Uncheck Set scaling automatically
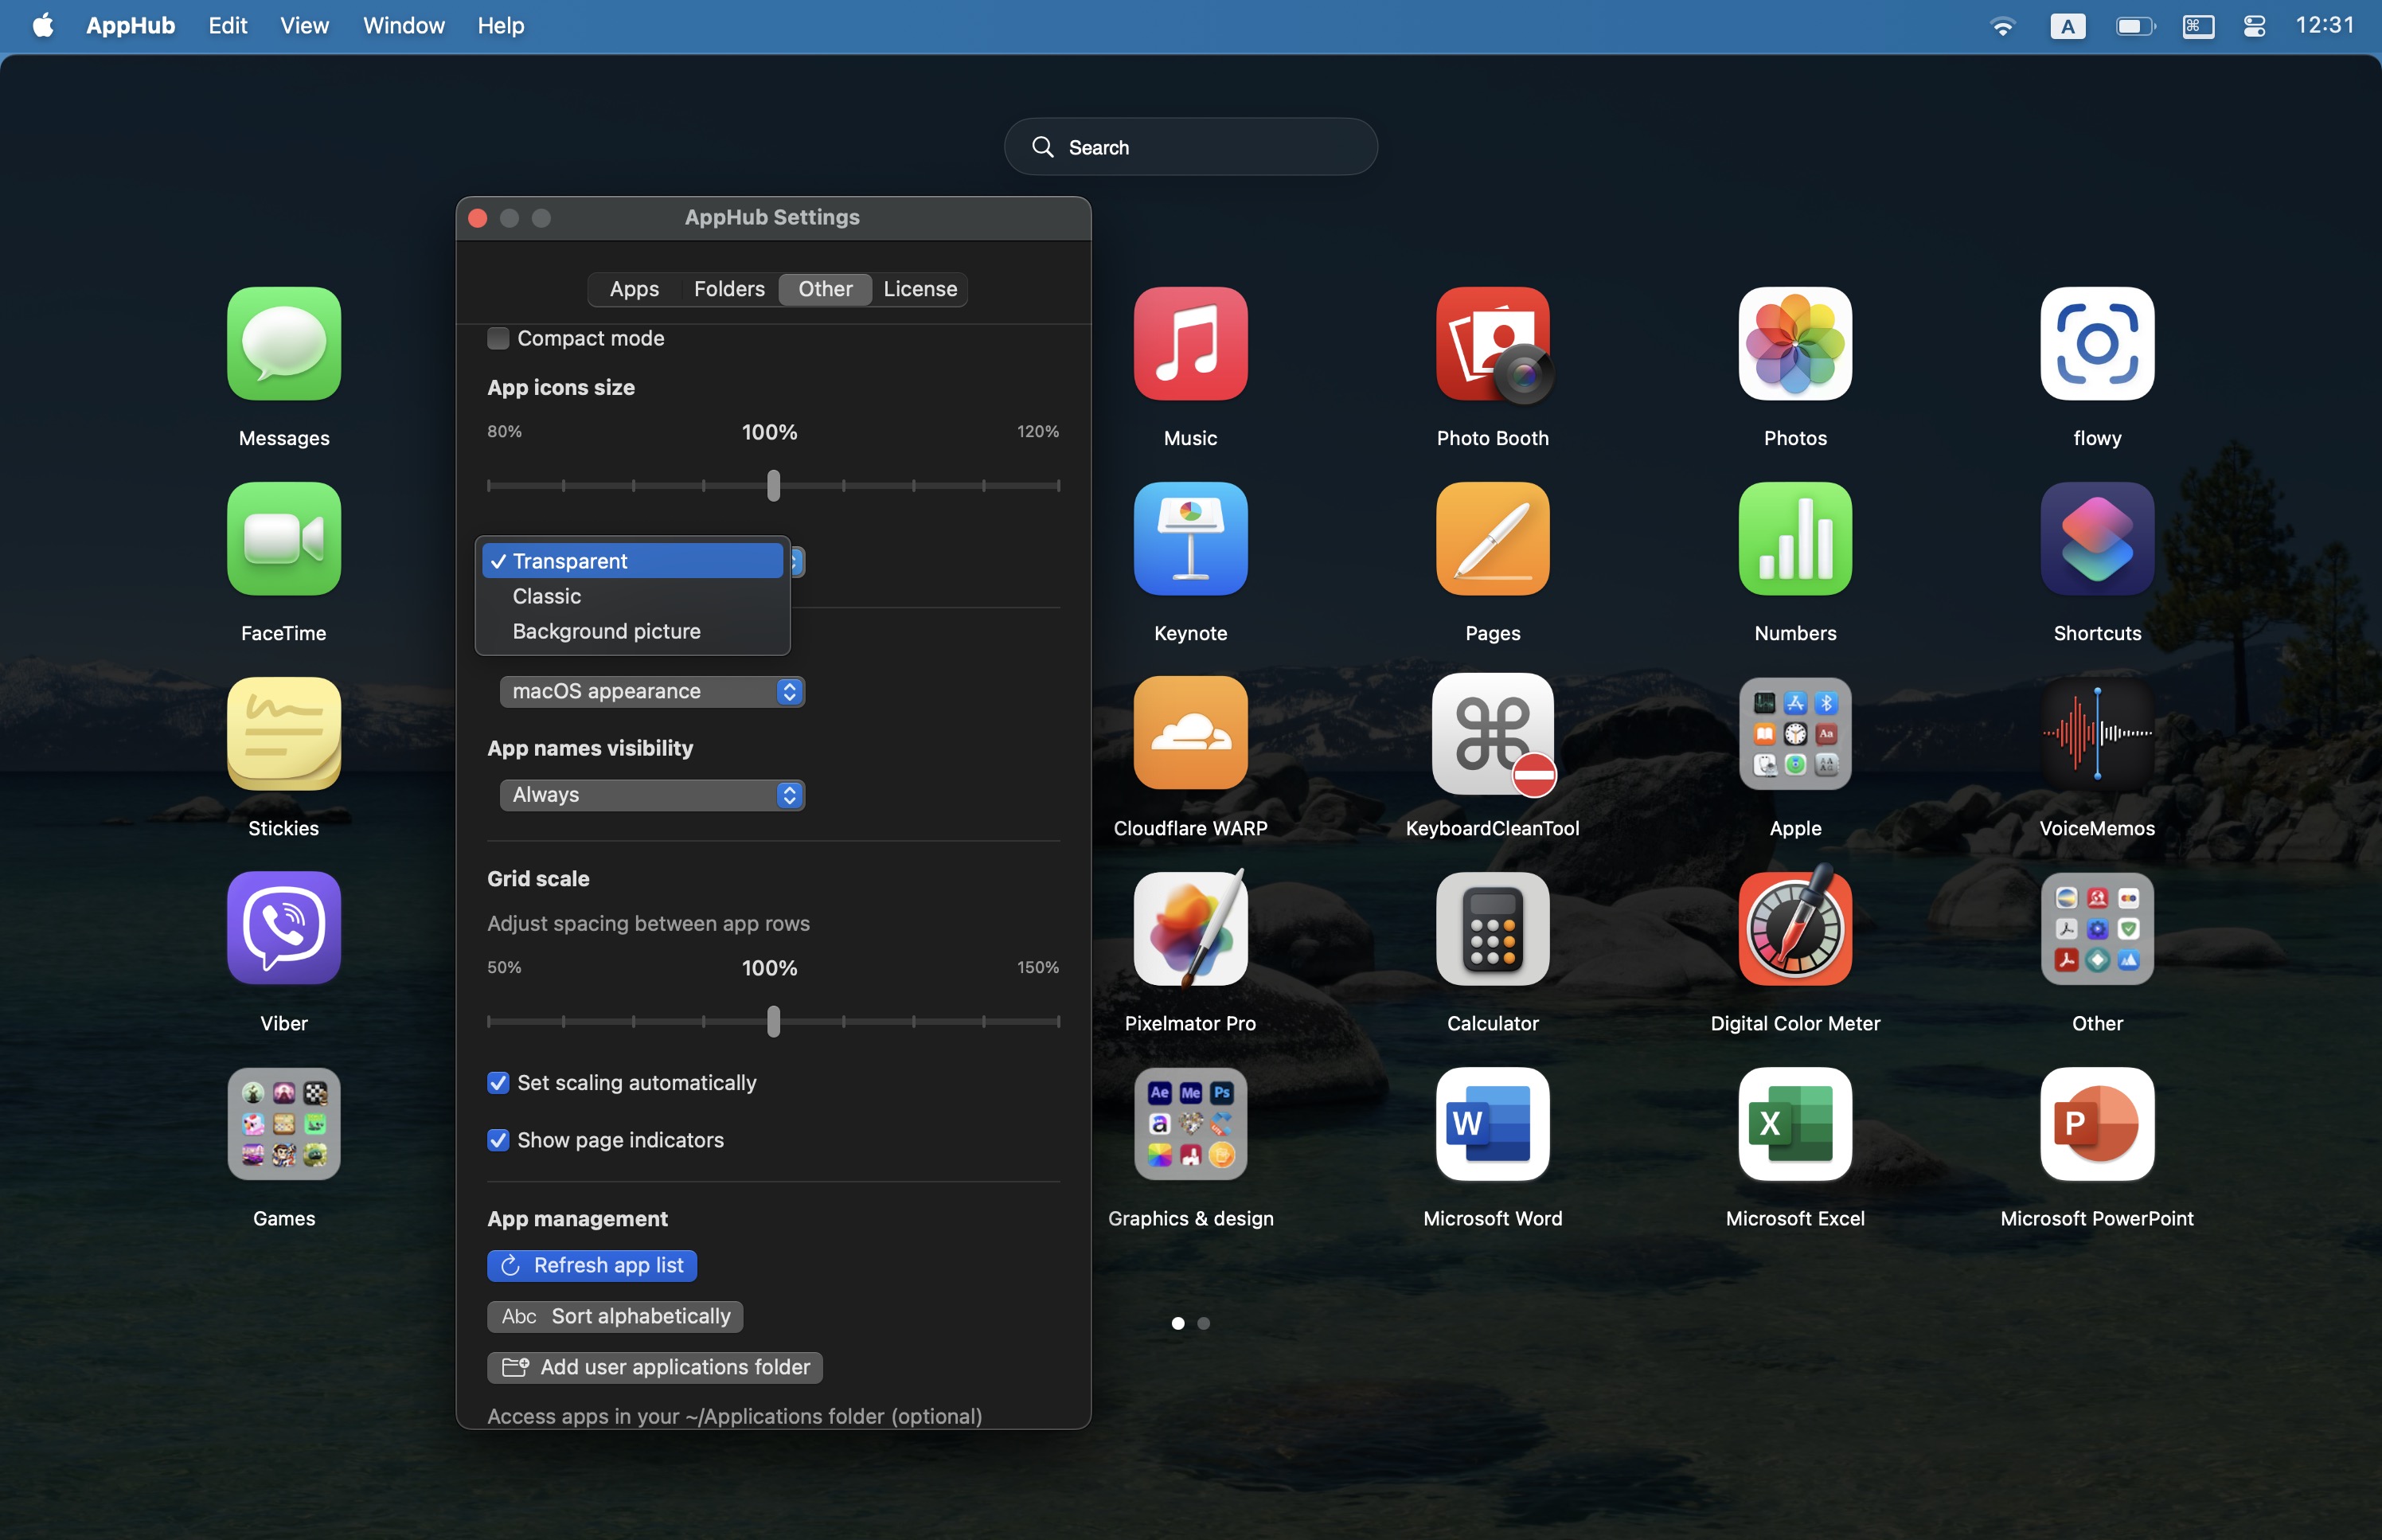2382x1540 pixels. [x=498, y=1083]
